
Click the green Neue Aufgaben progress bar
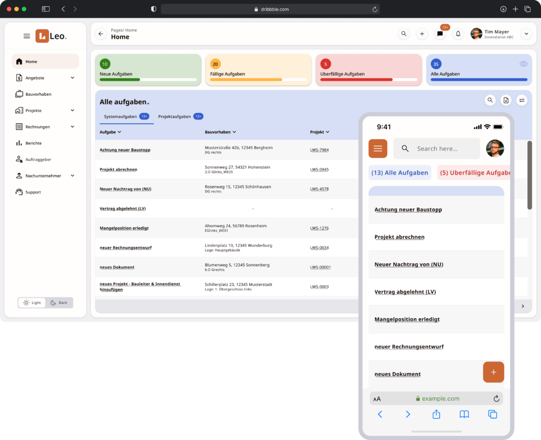[148, 80]
